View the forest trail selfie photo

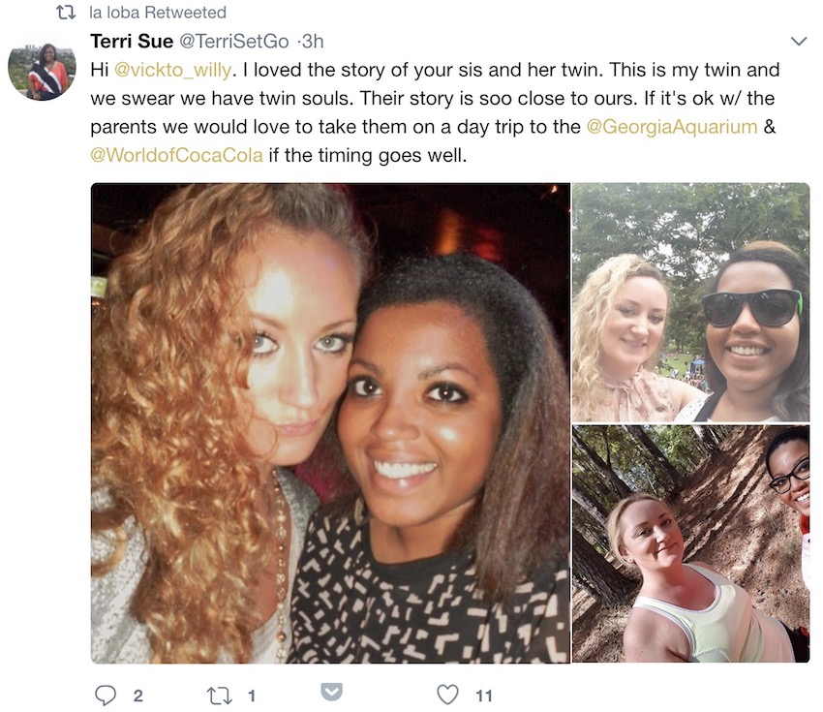[x=690, y=543]
